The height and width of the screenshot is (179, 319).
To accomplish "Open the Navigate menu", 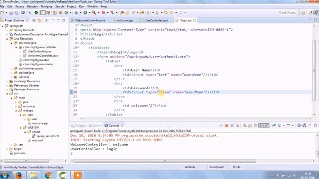I will point(46,6).
